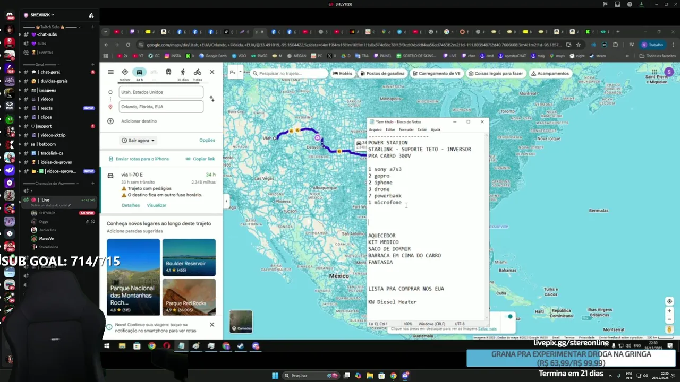Select the driving travel mode icon
Viewport: 680px width, 382px height.
[139, 72]
